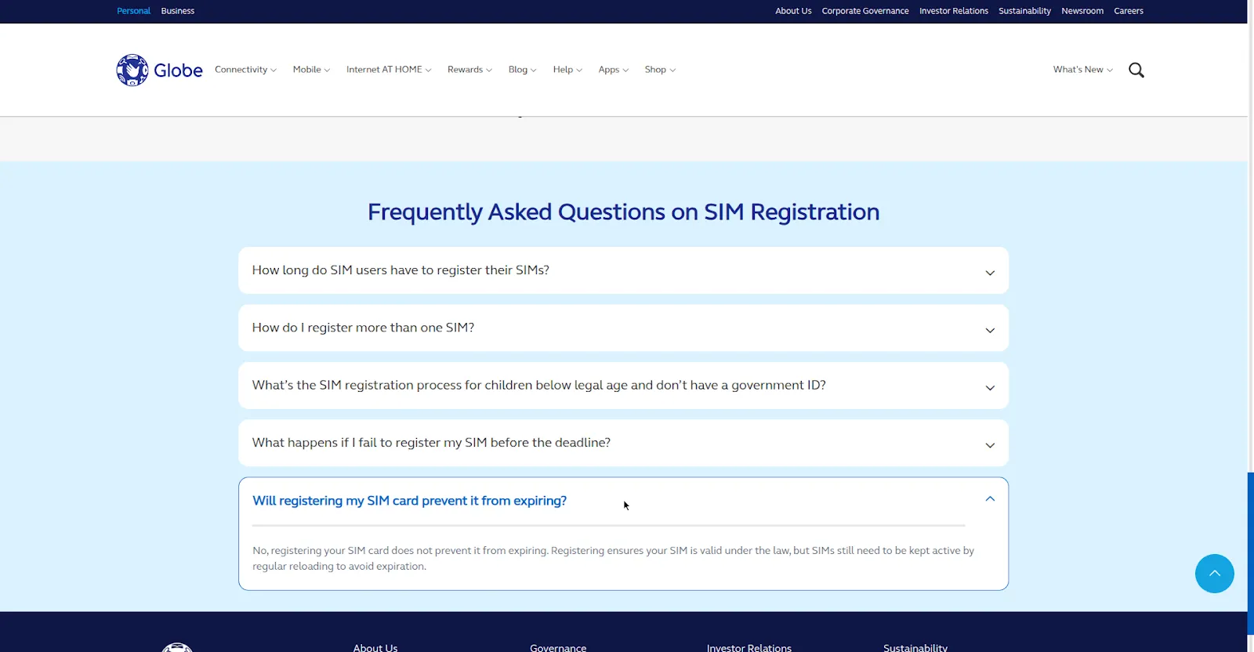Image resolution: width=1254 pixels, height=652 pixels.
Task: Open the Rewards dropdown menu
Action: pyautogui.click(x=469, y=70)
